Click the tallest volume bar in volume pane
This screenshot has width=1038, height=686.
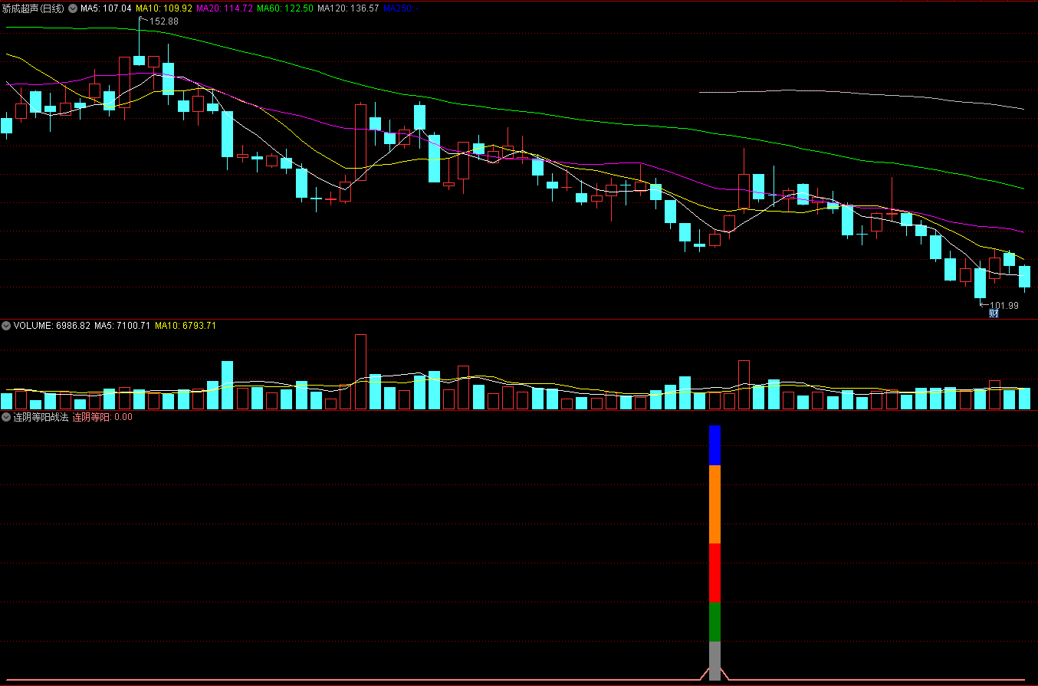click(360, 372)
